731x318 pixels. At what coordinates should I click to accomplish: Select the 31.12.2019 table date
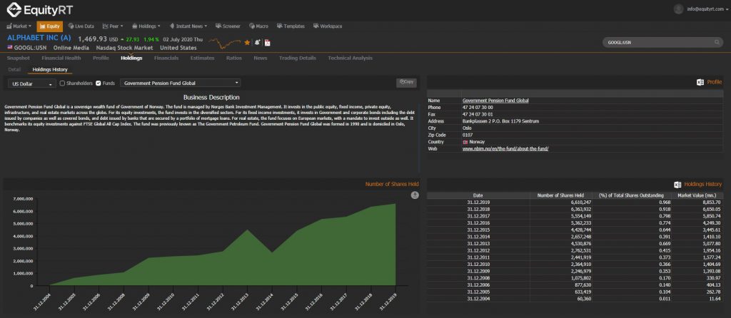(x=478, y=202)
